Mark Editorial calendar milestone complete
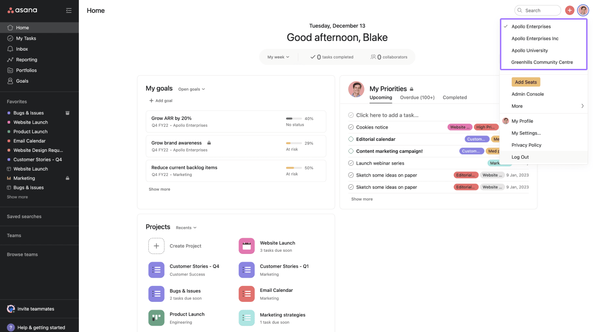 (351, 139)
